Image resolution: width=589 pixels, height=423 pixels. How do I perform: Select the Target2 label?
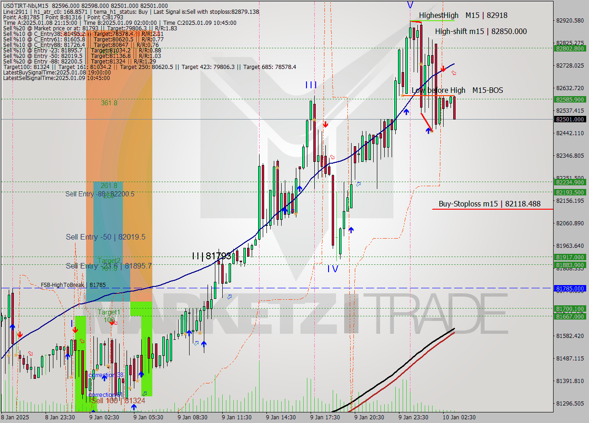pos(109,261)
